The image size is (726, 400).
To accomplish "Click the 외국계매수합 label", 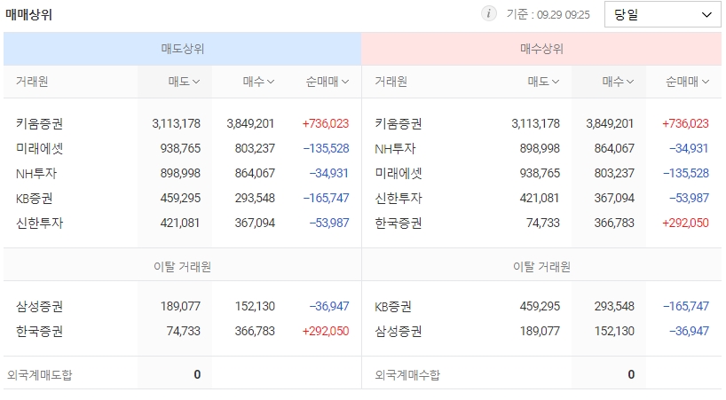I will tap(407, 374).
